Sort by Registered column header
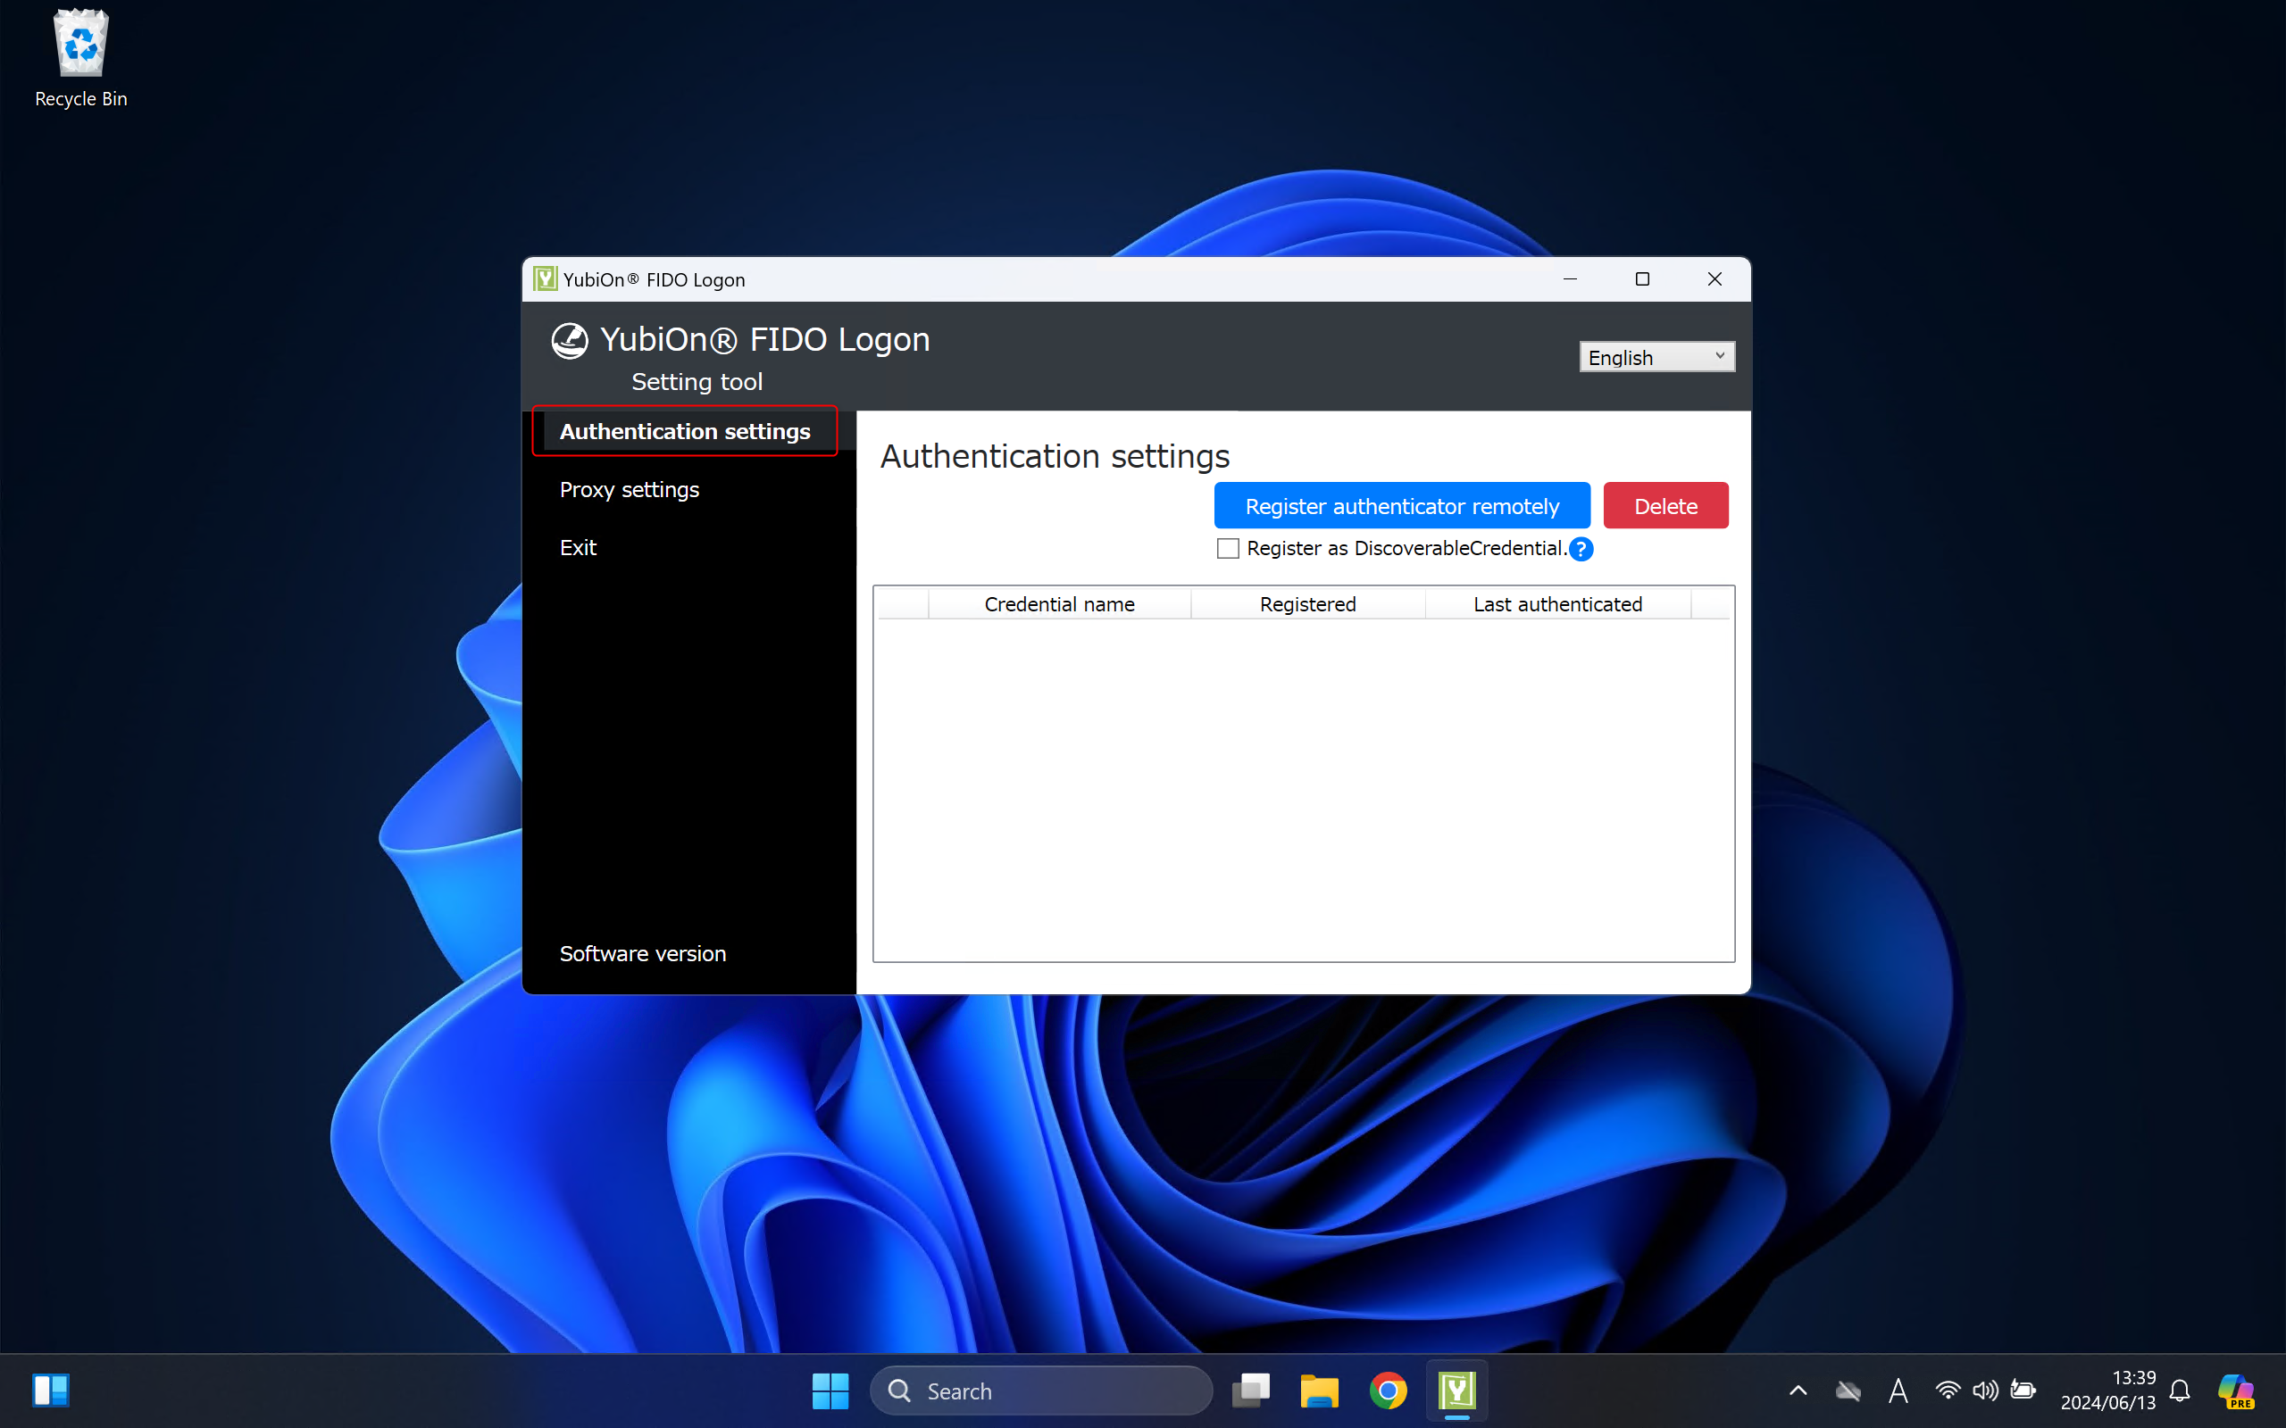The image size is (2286, 1428). click(x=1307, y=604)
